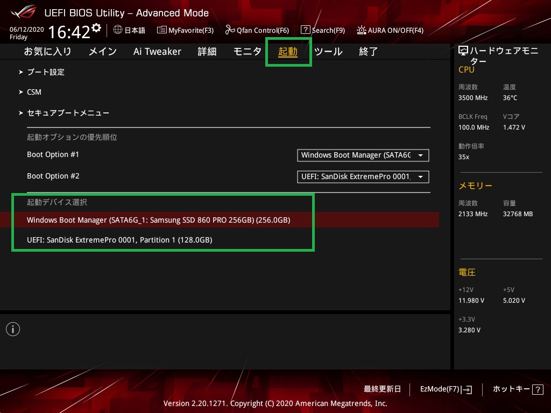Click the hardware monitor display icon

tap(463, 51)
